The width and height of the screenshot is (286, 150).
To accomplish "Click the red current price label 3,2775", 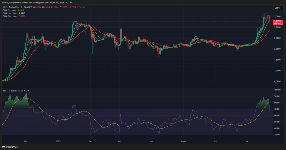I will pos(277,21).
